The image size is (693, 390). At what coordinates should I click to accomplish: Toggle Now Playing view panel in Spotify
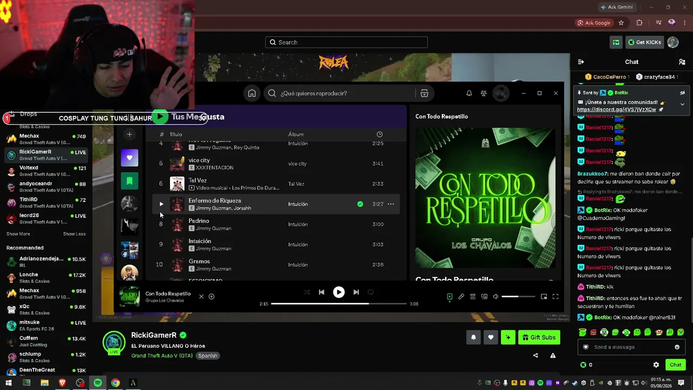coord(449,297)
